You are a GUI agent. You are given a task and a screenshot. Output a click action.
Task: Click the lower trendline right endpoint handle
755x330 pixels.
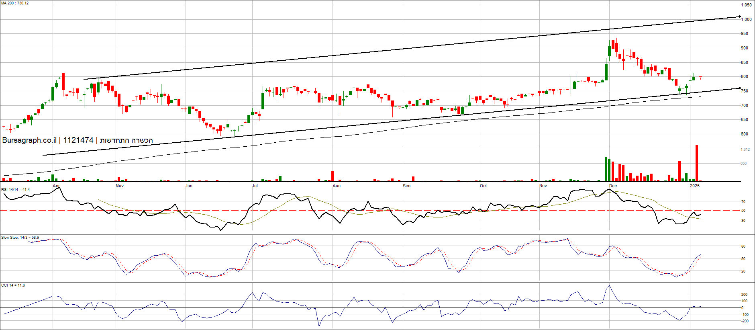click(740, 88)
